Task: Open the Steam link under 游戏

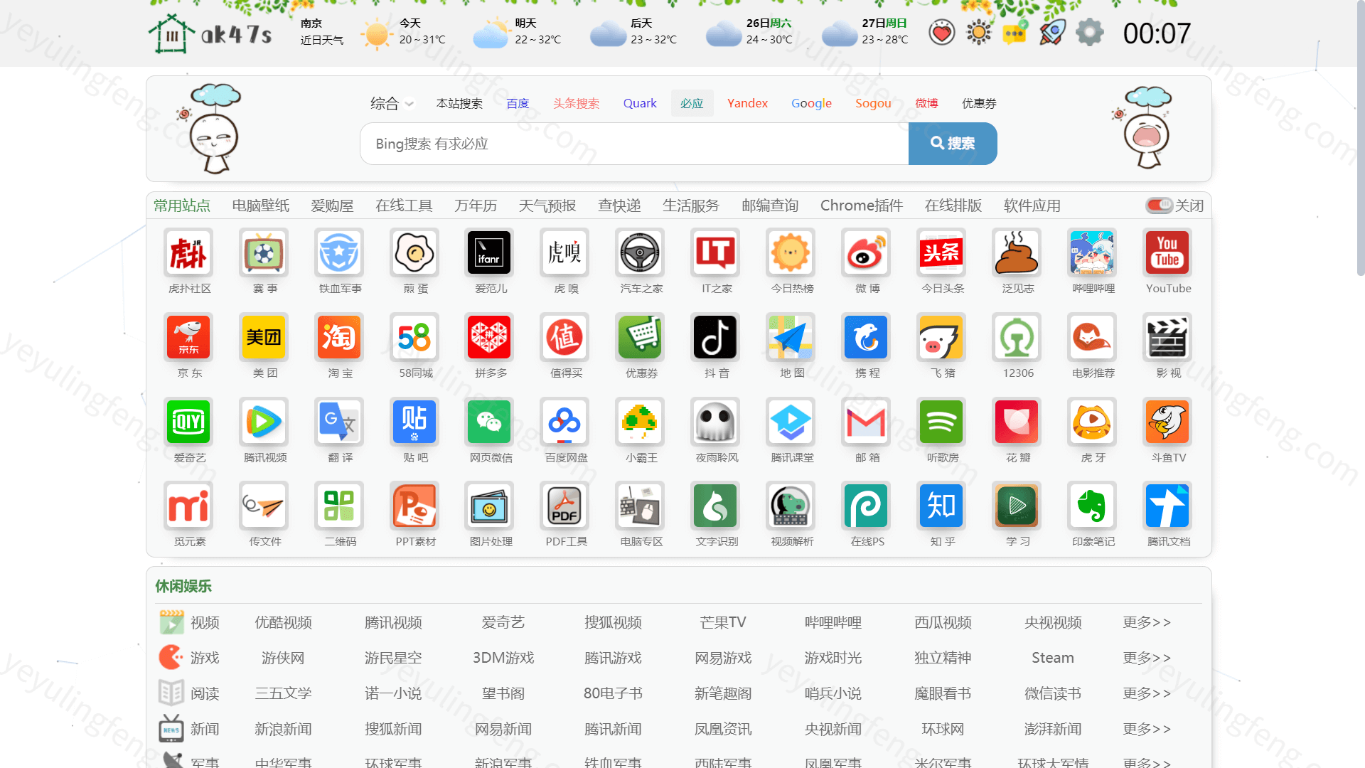Action: [1053, 658]
